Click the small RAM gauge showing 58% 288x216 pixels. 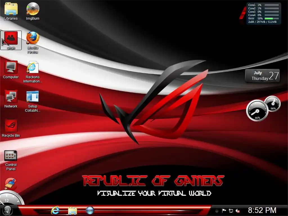273,104
